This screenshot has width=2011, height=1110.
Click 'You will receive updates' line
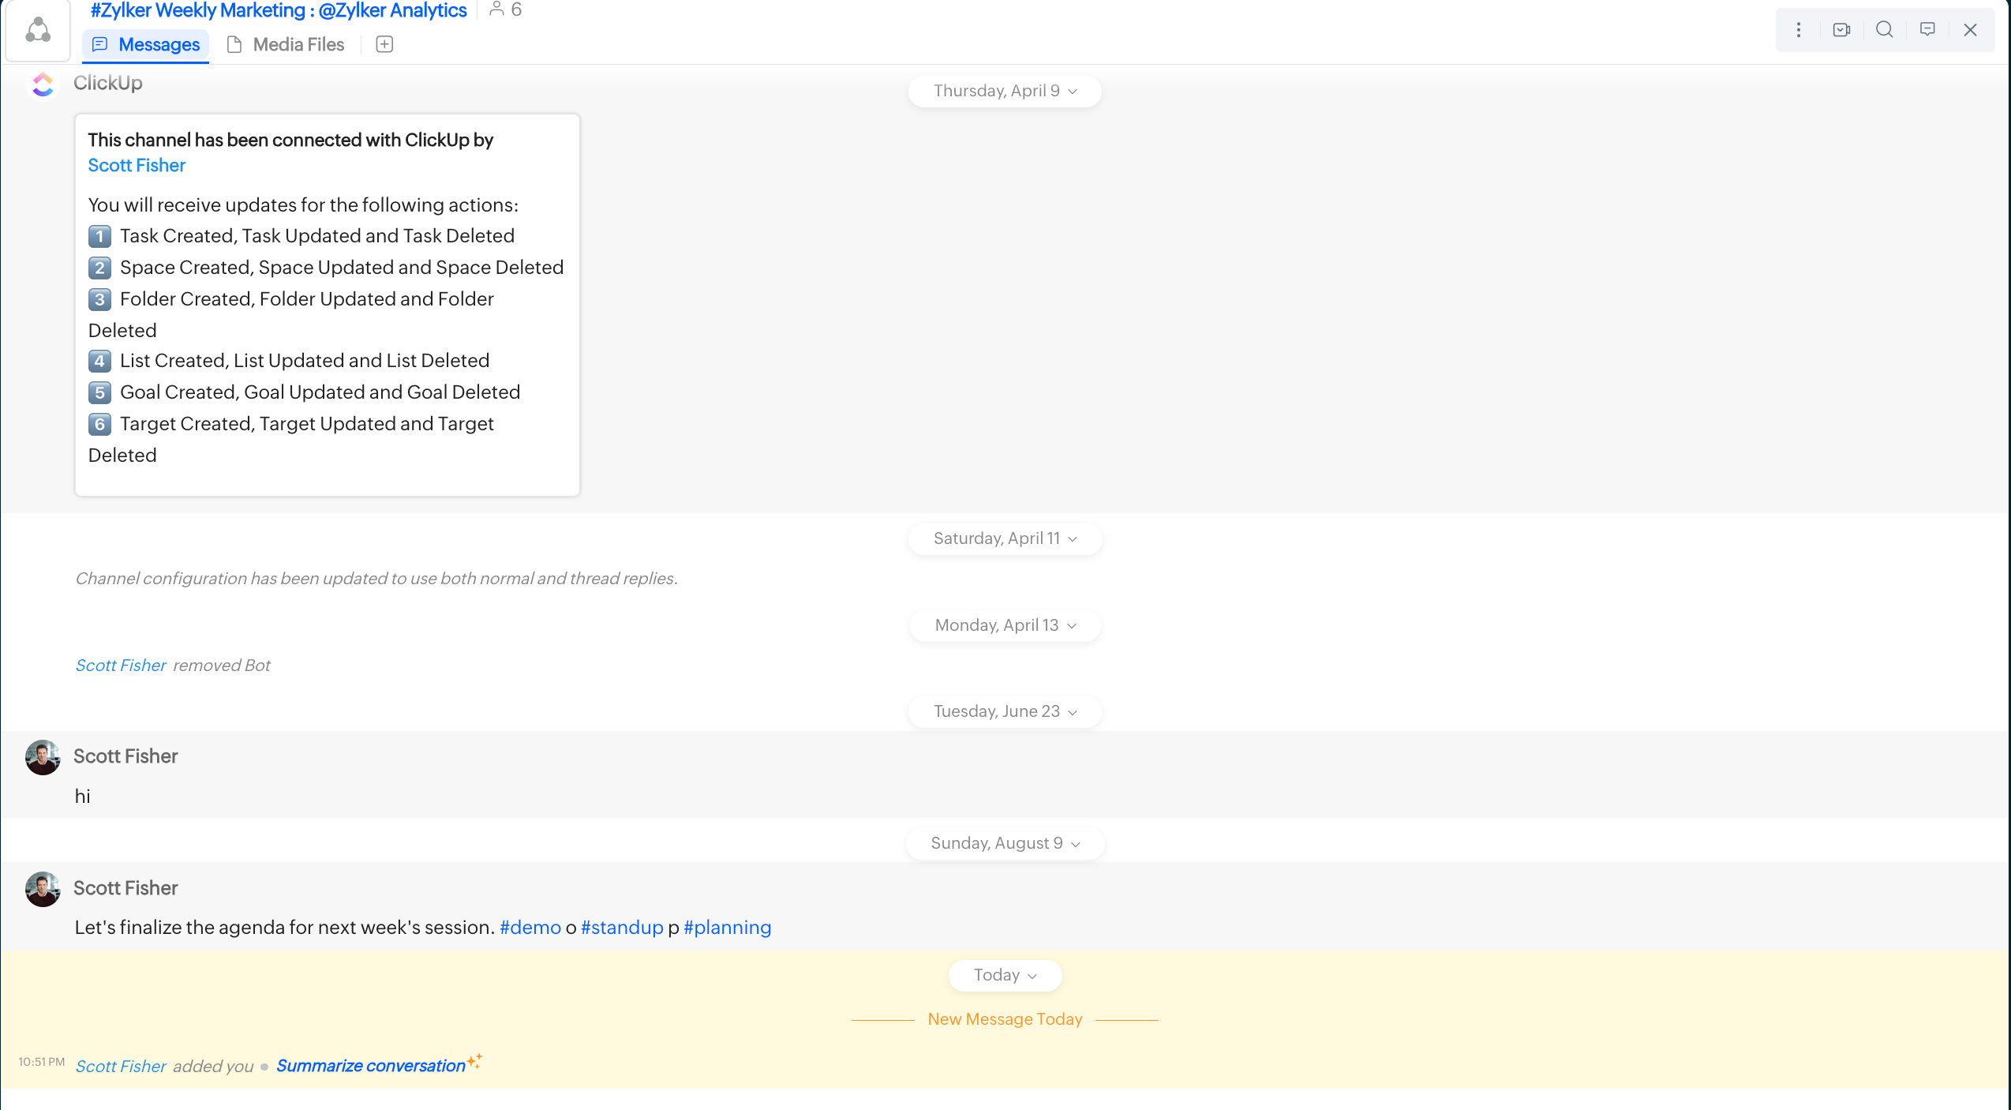(x=303, y=204)
